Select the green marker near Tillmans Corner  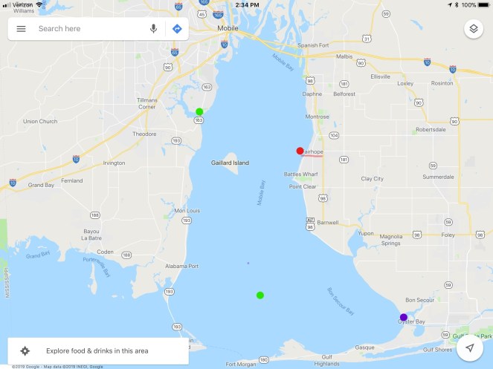click(199, 111)
